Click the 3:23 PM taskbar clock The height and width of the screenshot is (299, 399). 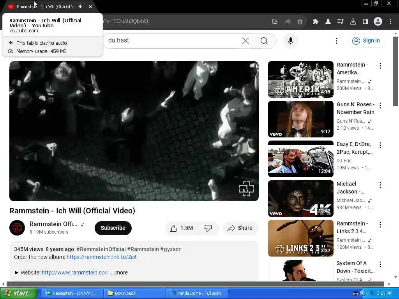[x=384, y=294]
